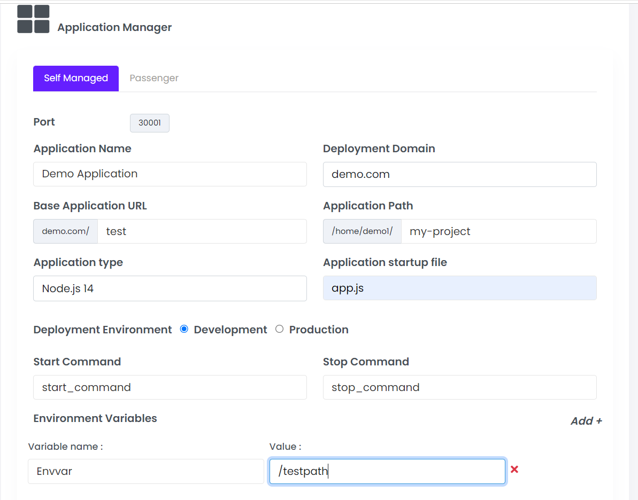Screen dimensions: 638x500
Task: Switch to the Passenger tab
Action: coord(154,78)
